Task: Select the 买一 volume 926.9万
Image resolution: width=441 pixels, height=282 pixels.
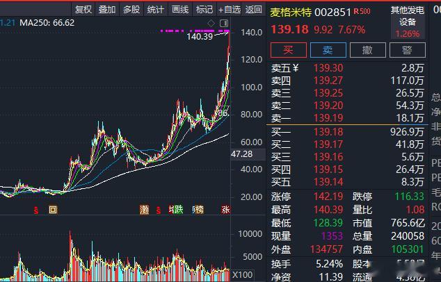Action: point(407,132)
